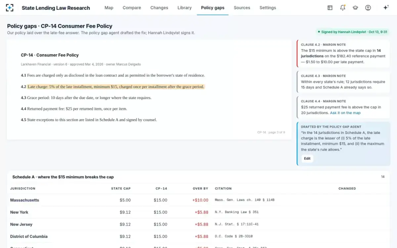Select the Policy gaps tab
This screenshot has height=248, width=397.
[213, 8]
